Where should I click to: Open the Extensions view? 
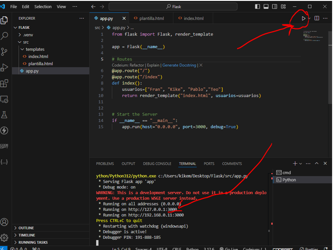(x=5, y=83)
